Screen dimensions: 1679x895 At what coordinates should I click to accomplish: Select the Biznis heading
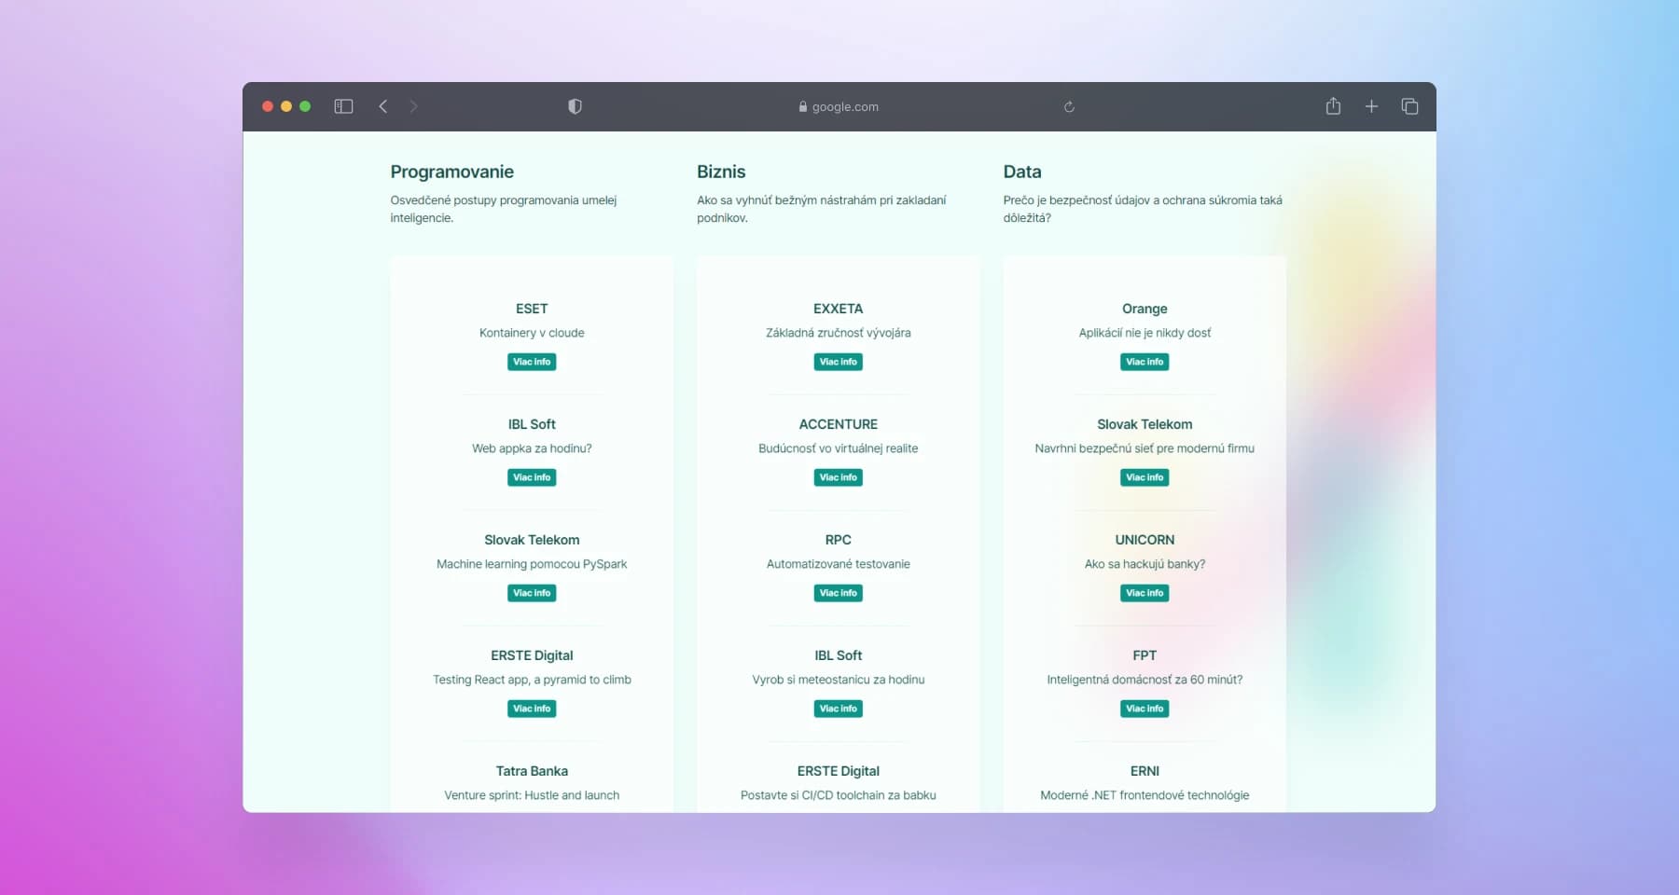(721, 172)
